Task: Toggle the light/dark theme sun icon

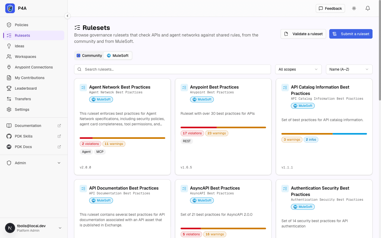Action: (354, 8)
